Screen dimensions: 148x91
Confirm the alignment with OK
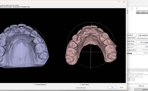[112, 87]
